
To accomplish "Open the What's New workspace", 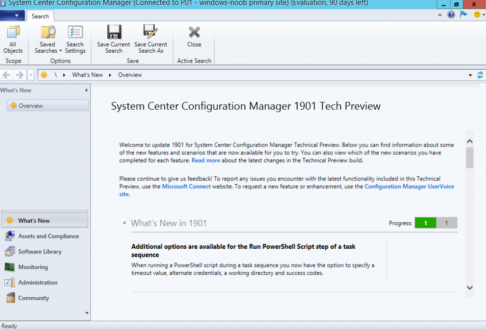I will point(45,220).
